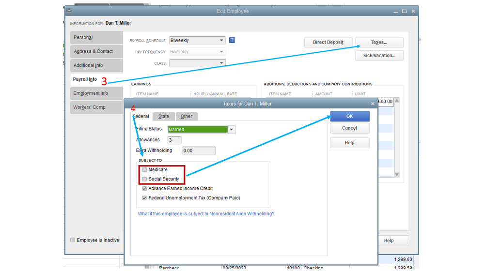Viewport: 484px width, 272px height.
Task: Click the 1,299.60 amount in background register
Action: (403, 259)
